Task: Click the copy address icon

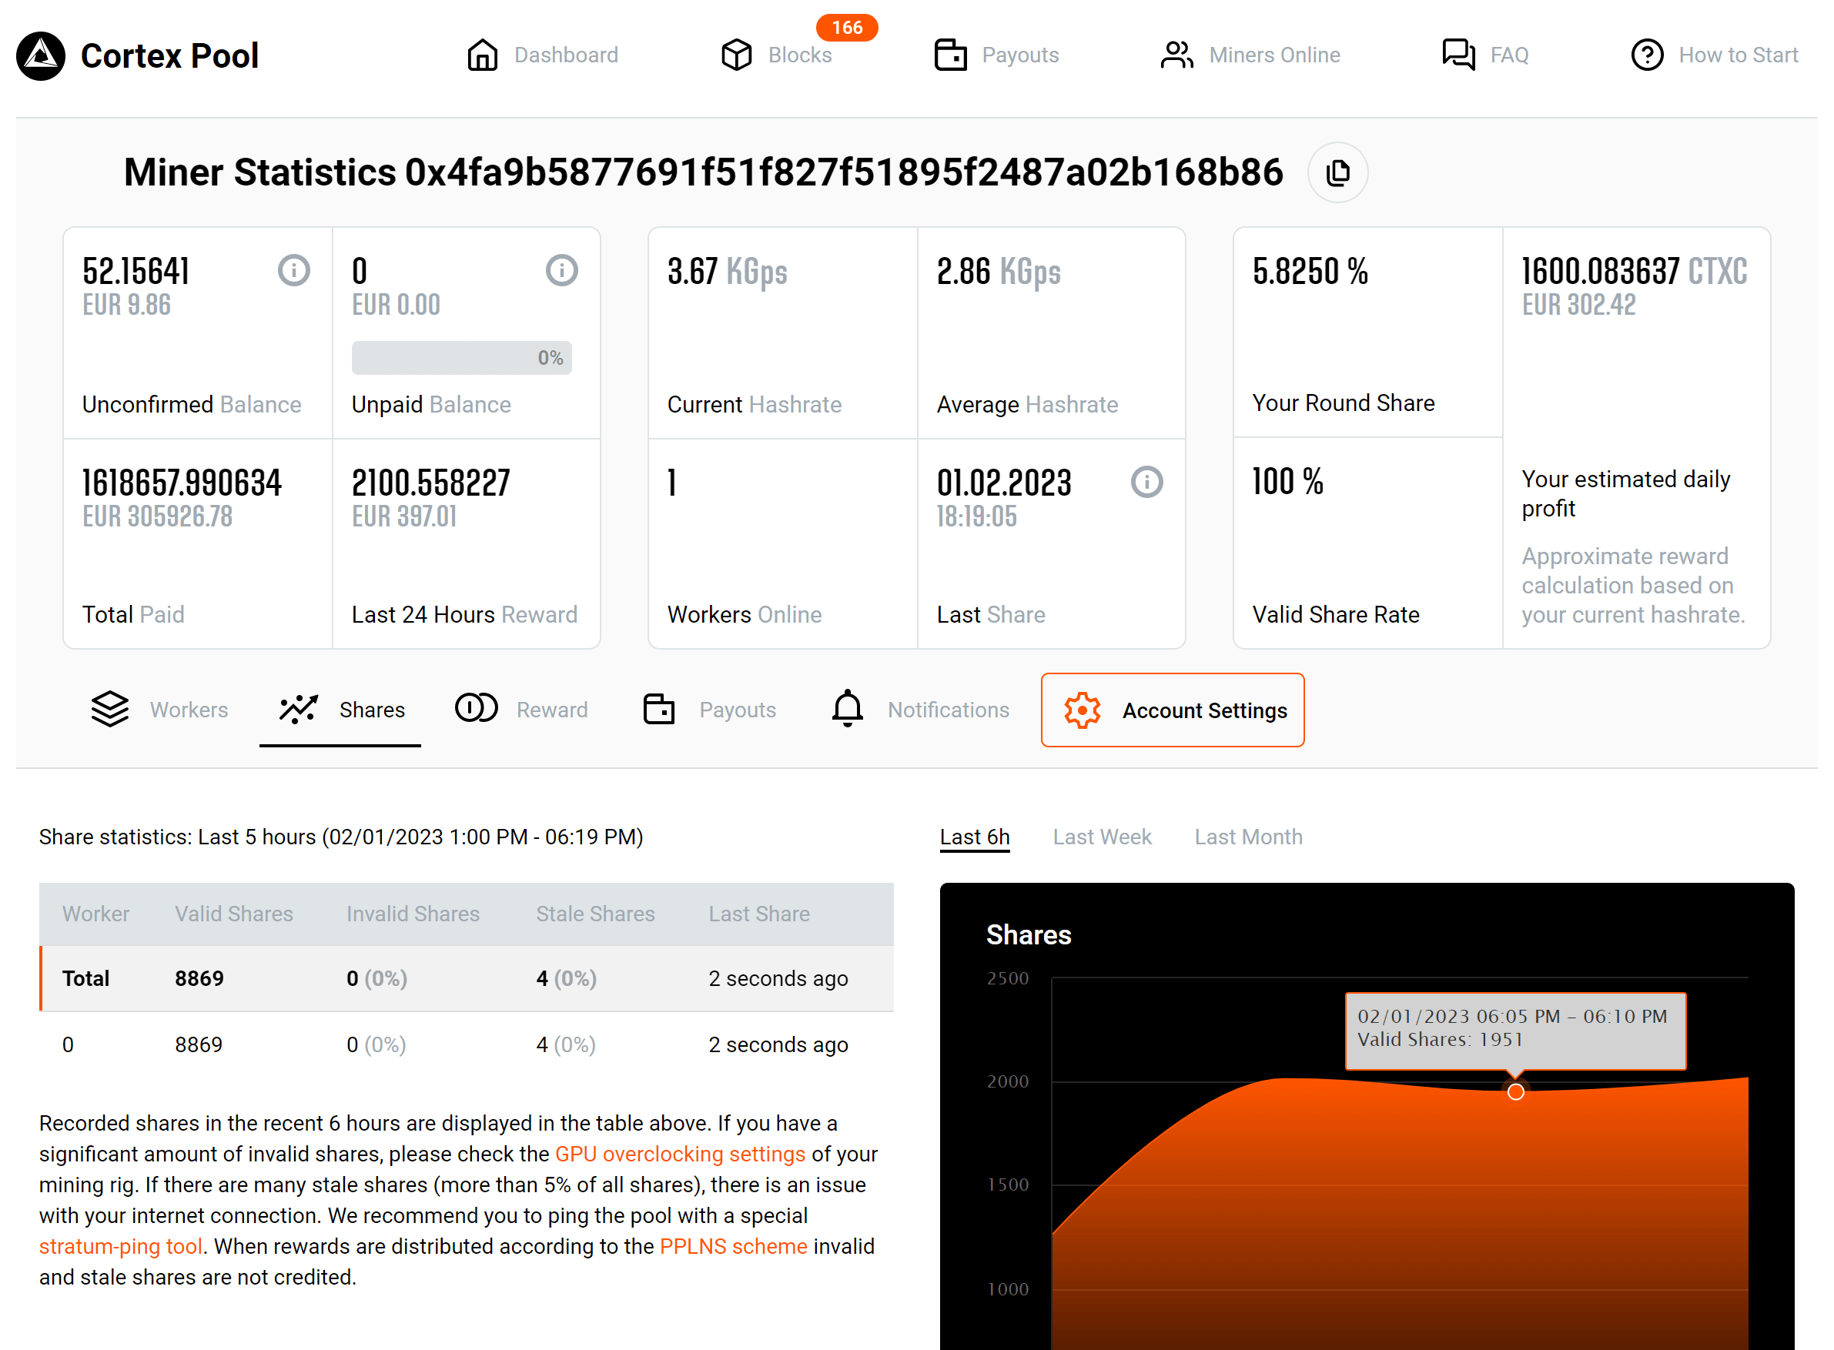Action: tap(1337, 172)
